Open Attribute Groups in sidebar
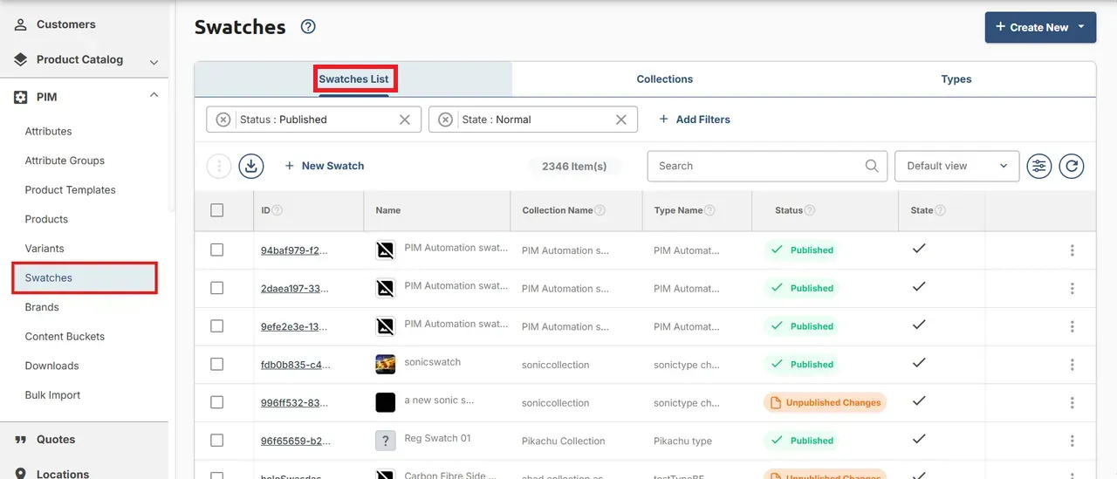 coord(65,161)
